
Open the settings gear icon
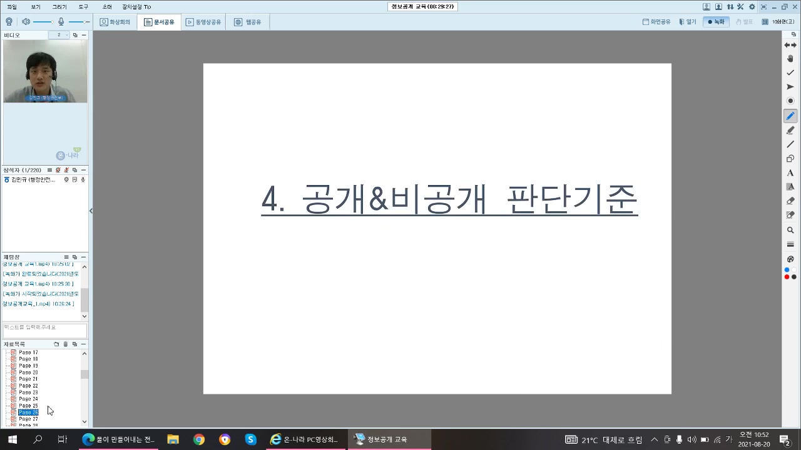pyautogui.click(x=752, y=7)
